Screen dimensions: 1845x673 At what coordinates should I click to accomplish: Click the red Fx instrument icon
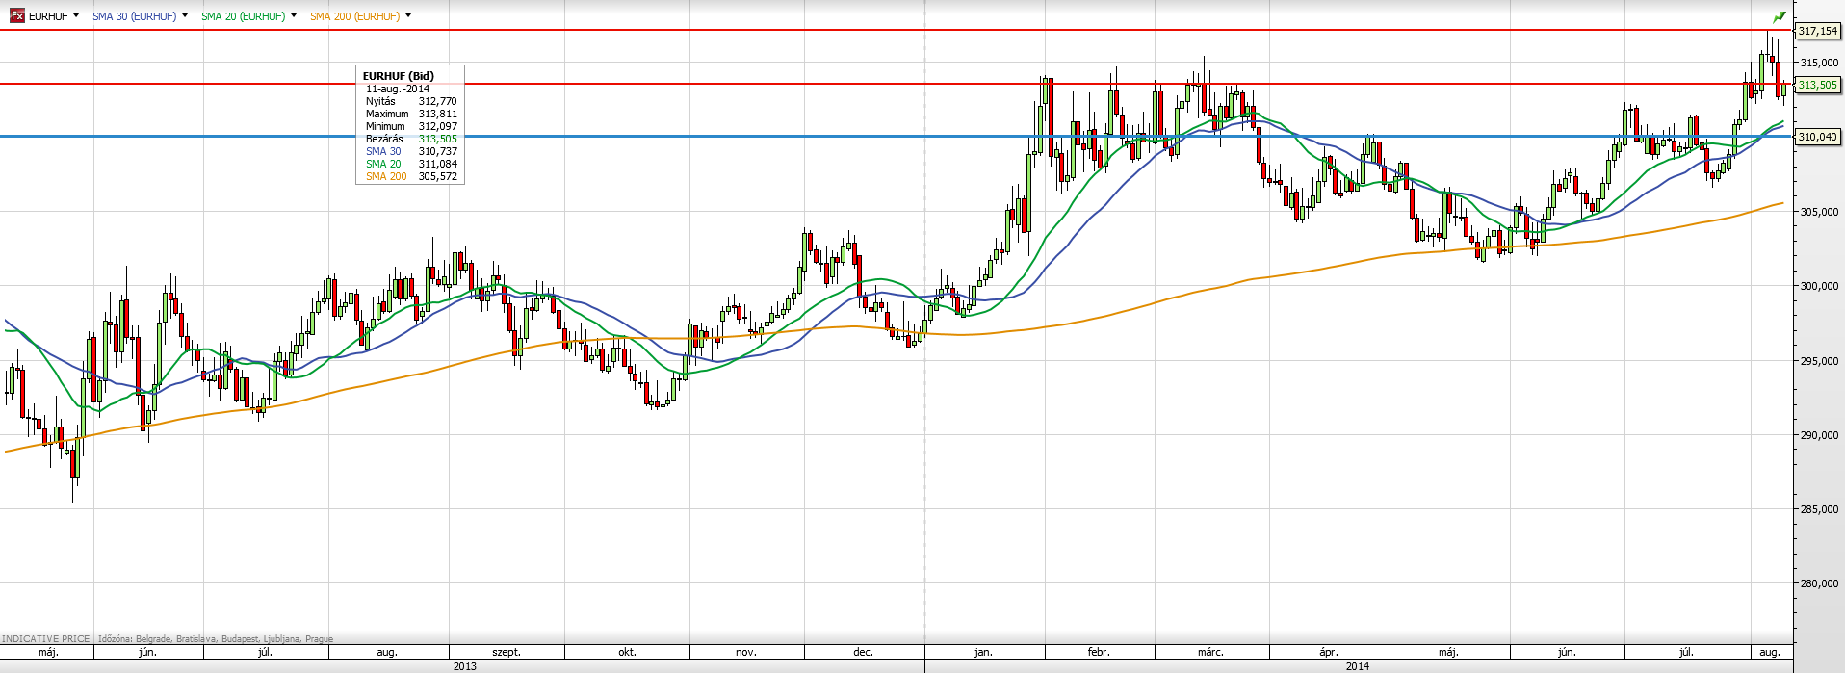point(16,15)
